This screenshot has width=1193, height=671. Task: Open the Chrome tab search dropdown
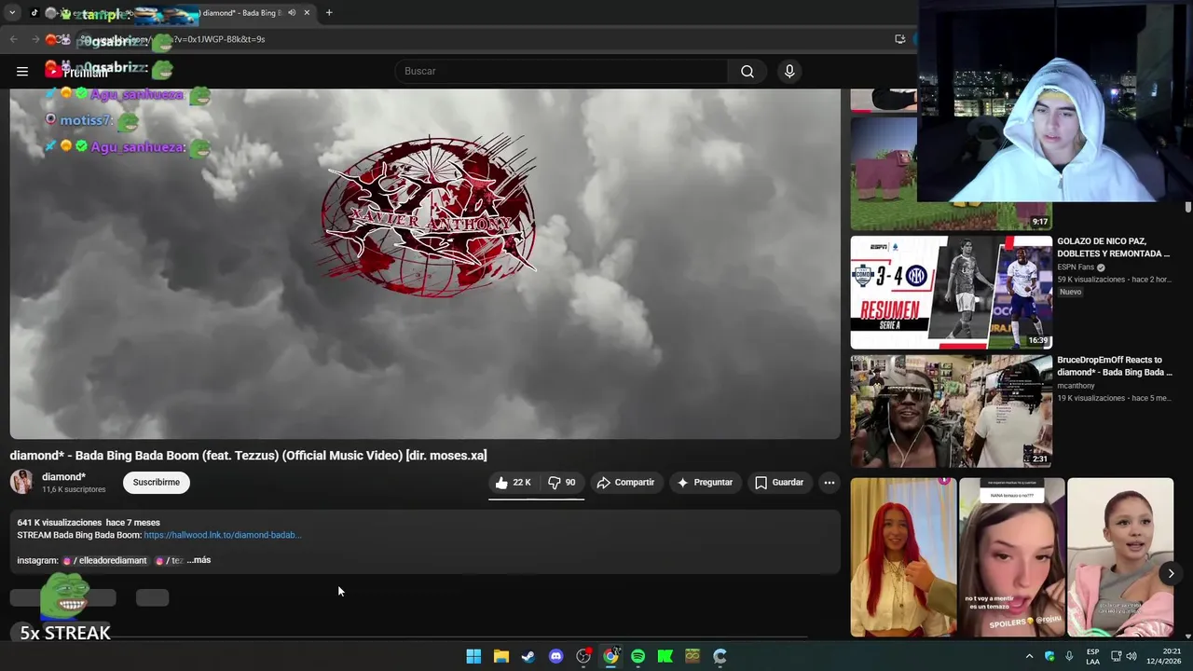click(x=12, y=13)
